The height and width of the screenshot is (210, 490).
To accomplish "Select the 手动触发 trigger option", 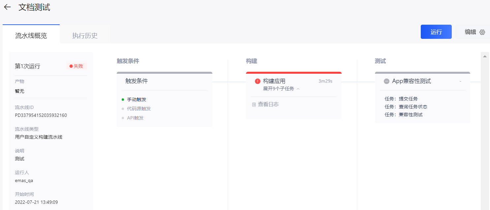I will (137, 99).
